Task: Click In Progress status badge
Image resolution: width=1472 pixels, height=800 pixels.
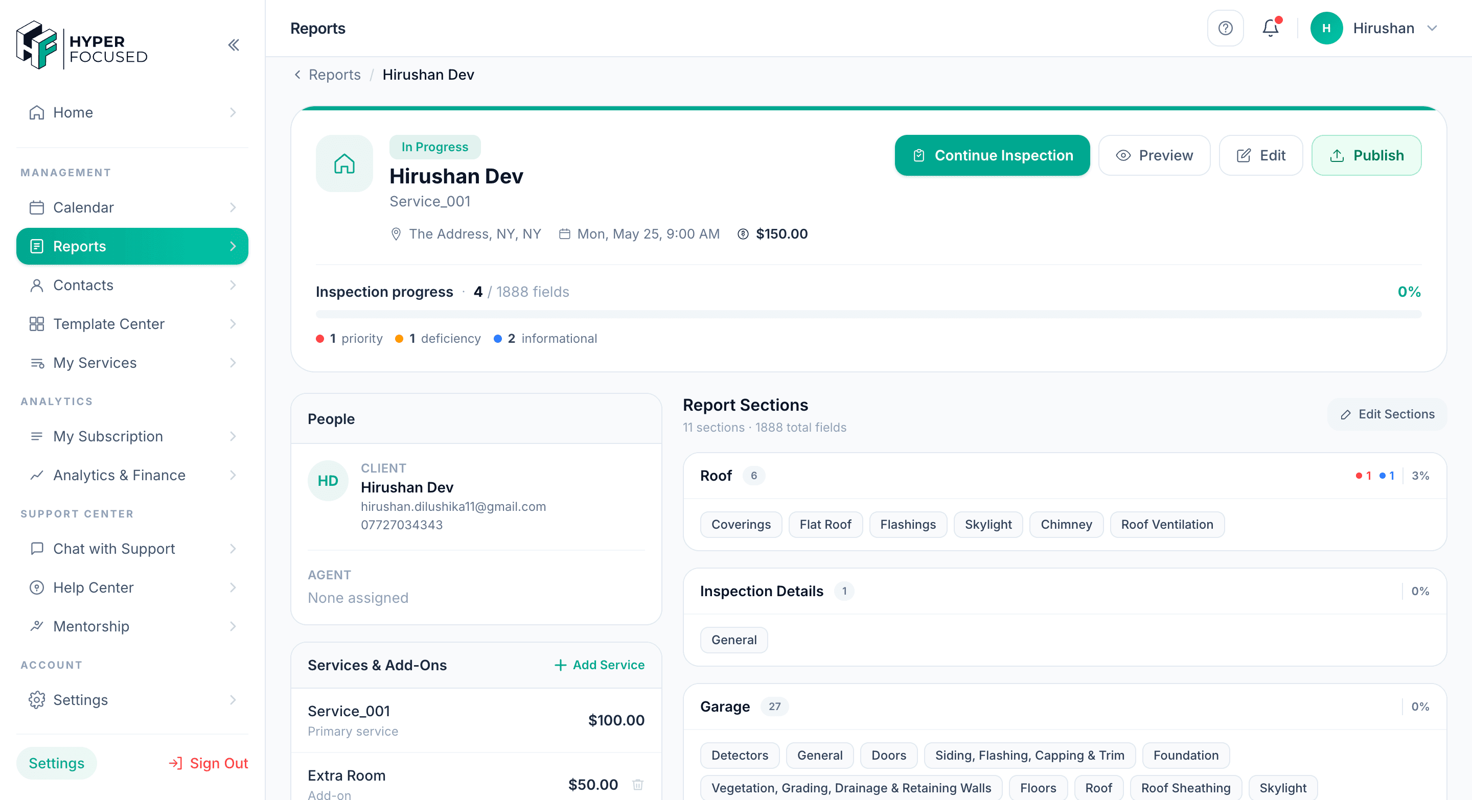Action: (x=434, y=147)
